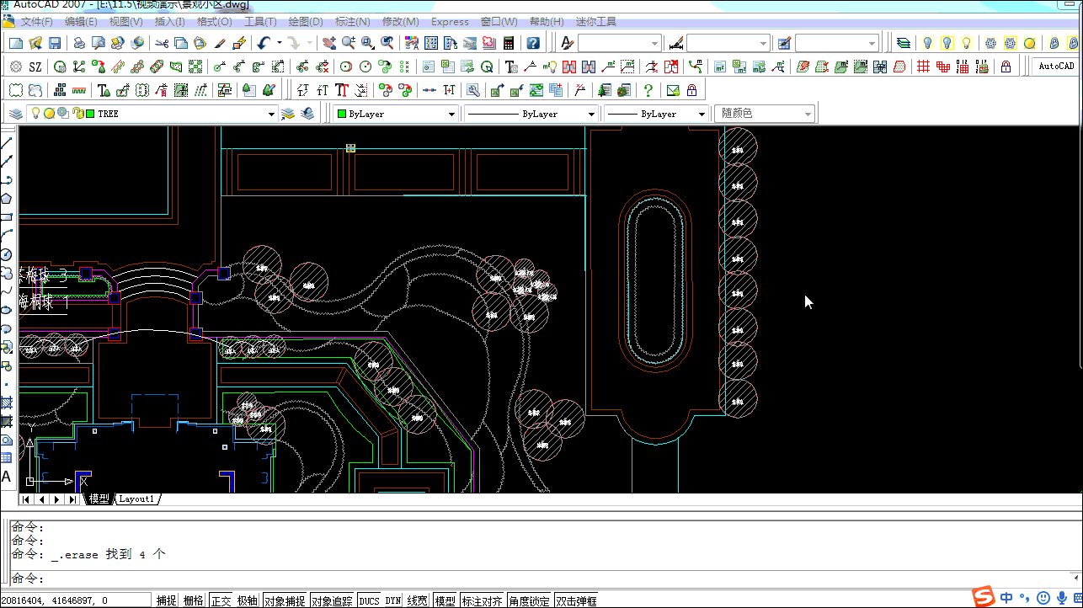Click the Undo arrow icon
The width and height of the screenshot is (1083, 608).
(x=264, y=43)
